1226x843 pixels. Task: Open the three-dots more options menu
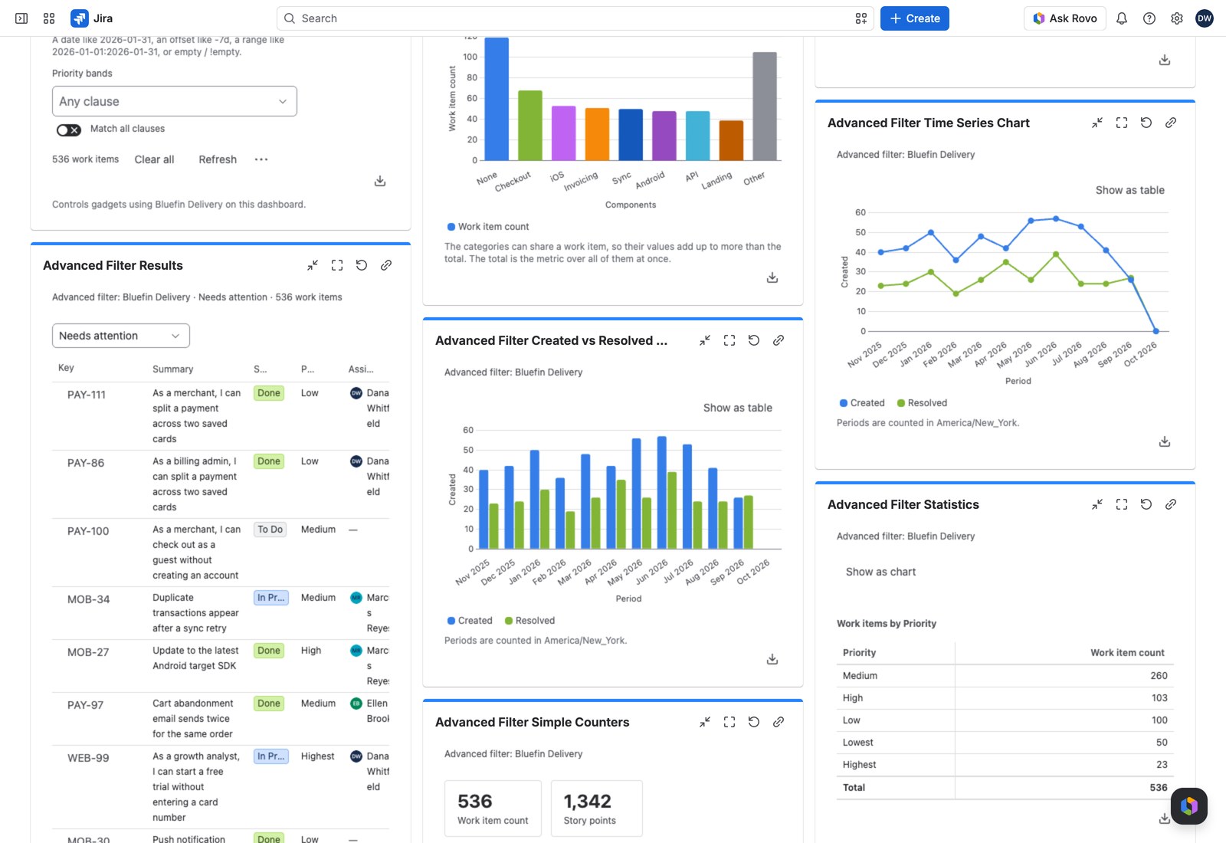pyautogui.click(x=261, y=159)
